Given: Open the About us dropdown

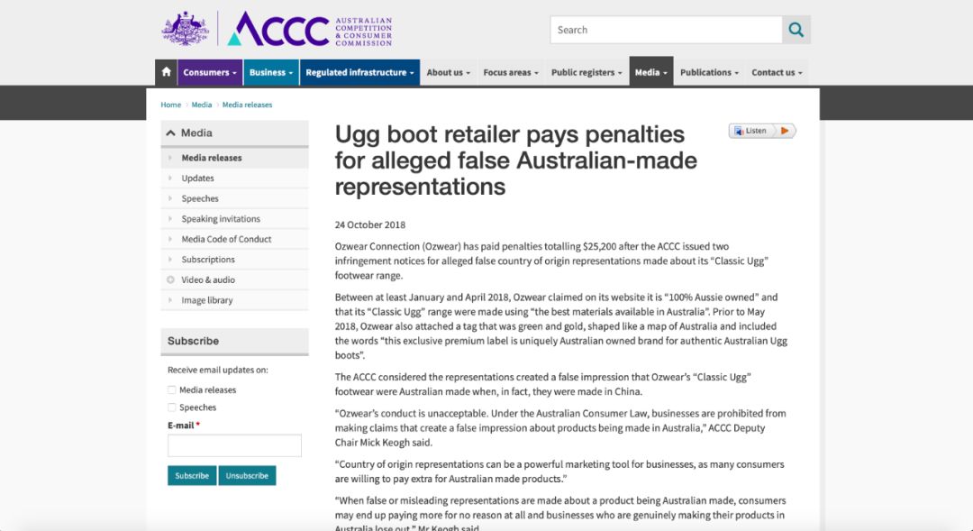Looking at the screenshot, I should [448, 72].
